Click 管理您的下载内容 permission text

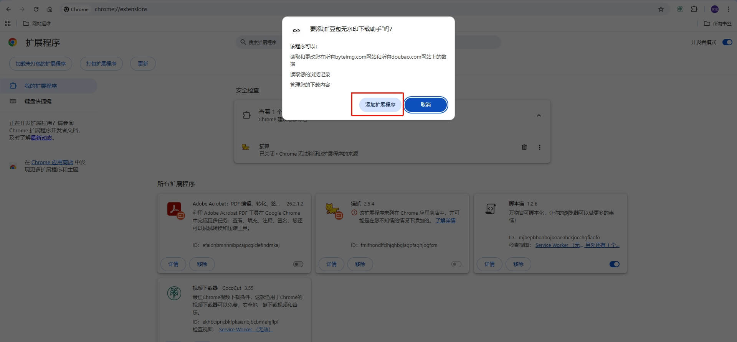tap(310, 85)
